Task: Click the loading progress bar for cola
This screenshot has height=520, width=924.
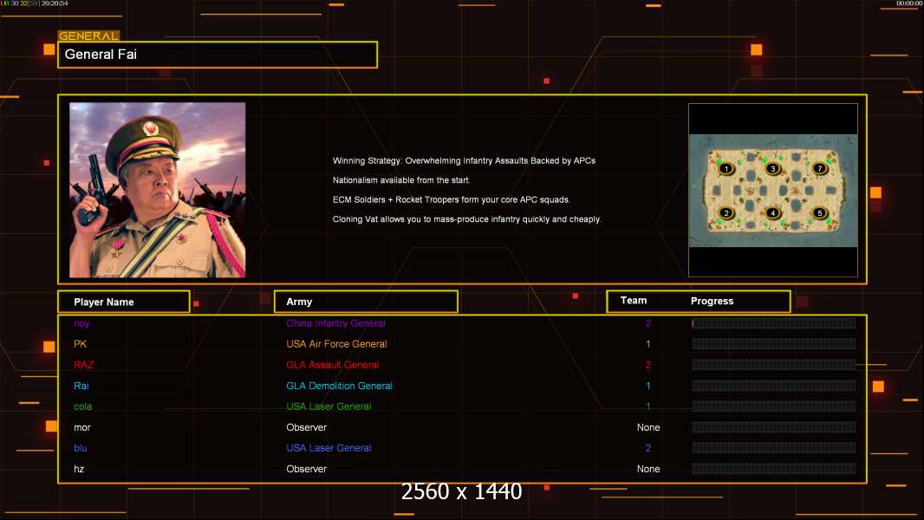Action: tap(773, 406)
